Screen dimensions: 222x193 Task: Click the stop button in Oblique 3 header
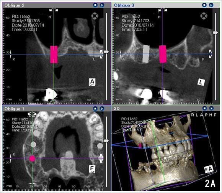point(204,5)
